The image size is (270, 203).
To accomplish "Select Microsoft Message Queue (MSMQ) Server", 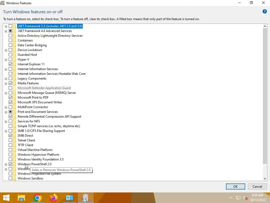I will 47,93.
